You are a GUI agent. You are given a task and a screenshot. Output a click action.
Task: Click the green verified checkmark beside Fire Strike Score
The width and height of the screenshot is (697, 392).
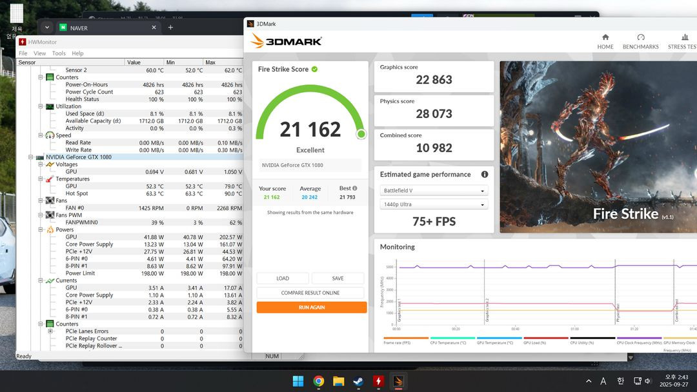pyautogui.click(x=315, y=69)
